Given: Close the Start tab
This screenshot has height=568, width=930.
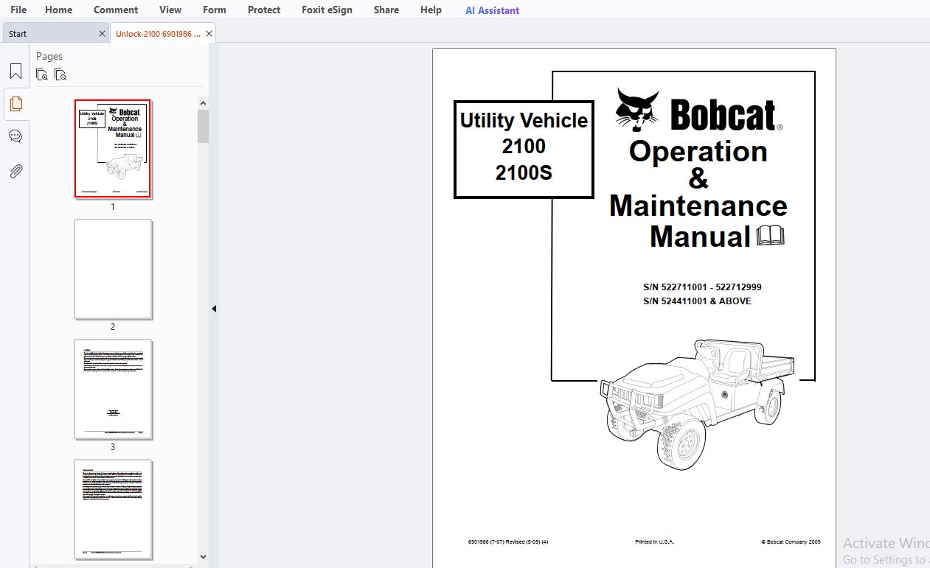Looking at the screenshot, I should coord(102,34).
